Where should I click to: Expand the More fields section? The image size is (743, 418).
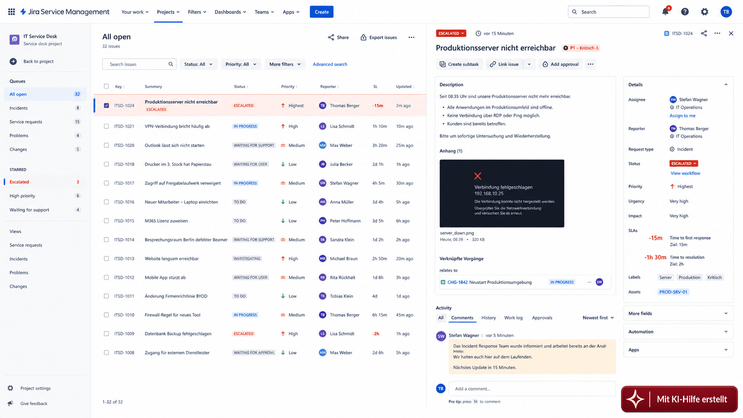tap(678, 313)
